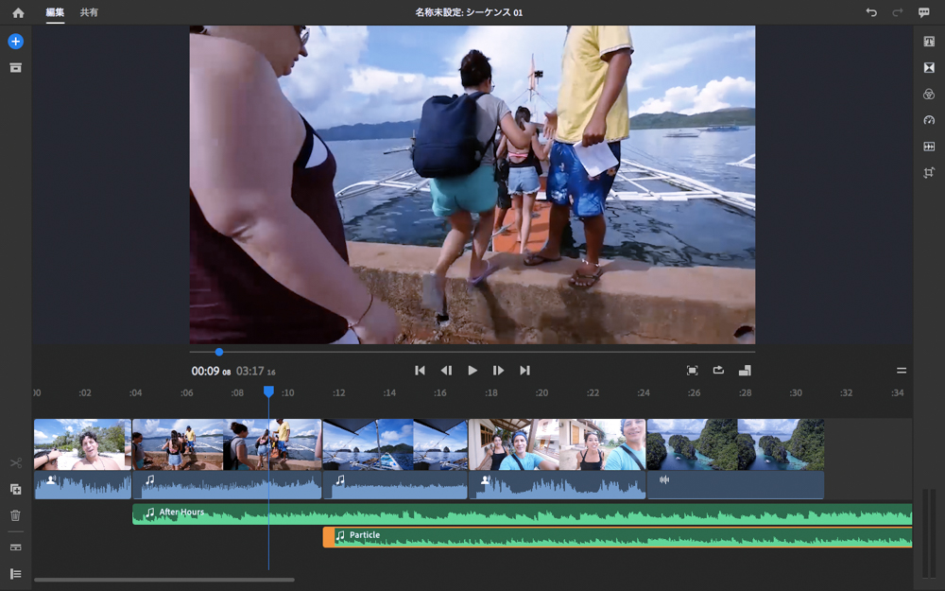Toggle loop playback
Screen dimensions: 945x591
[x=718, y=371]
